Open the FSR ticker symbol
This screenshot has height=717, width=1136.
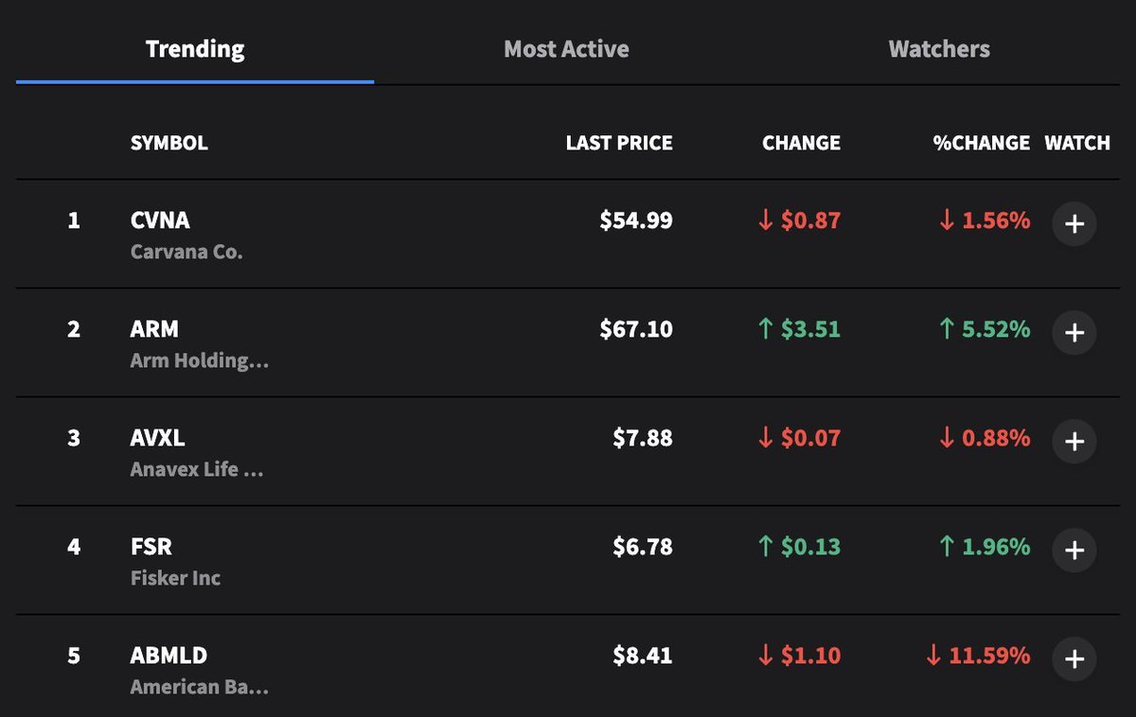(151, 547)
